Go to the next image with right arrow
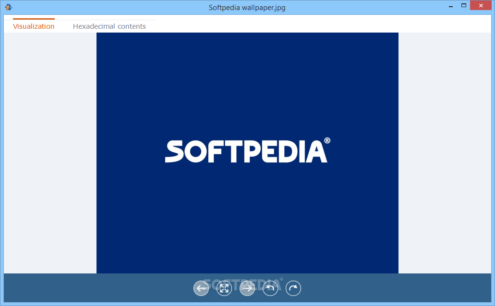The width and height of the screenshot is (495, 306). click(x=247, y=288)
